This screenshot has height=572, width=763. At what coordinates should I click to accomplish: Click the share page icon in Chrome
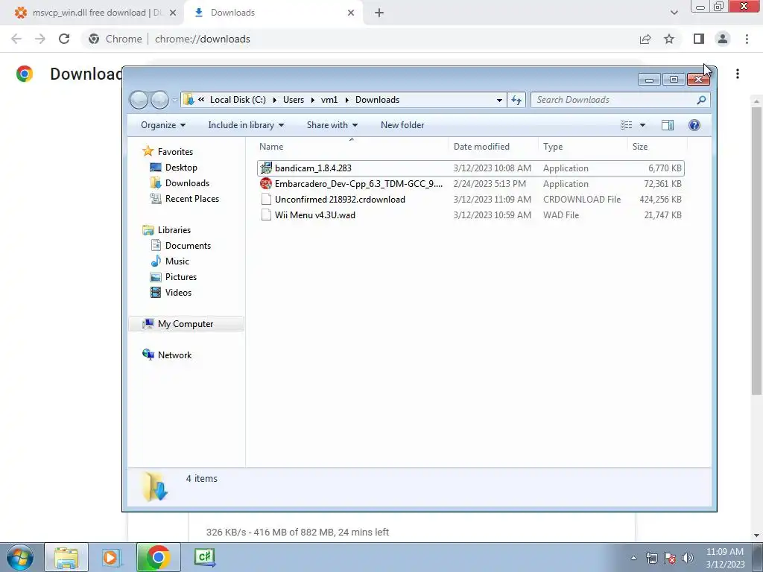[645, 39]
